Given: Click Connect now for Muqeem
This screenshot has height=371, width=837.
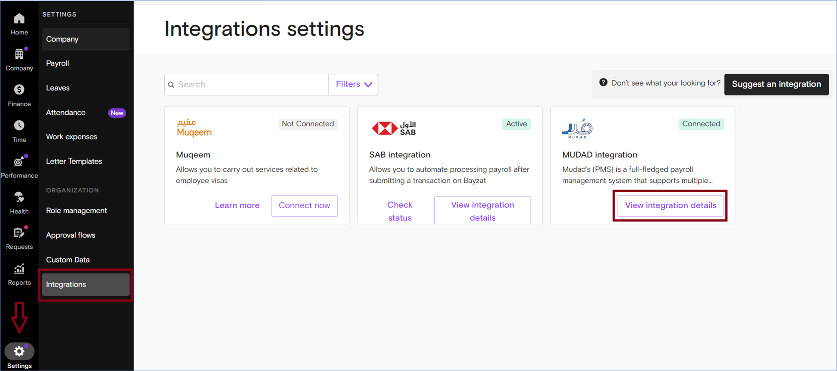Looking at the screenshot, I should click(304, 206).
